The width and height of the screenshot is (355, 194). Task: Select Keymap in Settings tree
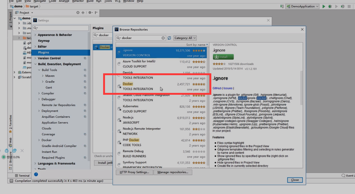[x=44, y=41]
